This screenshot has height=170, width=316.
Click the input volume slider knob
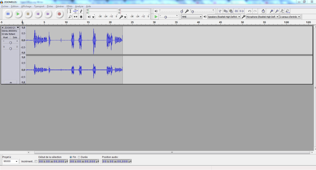192,12
